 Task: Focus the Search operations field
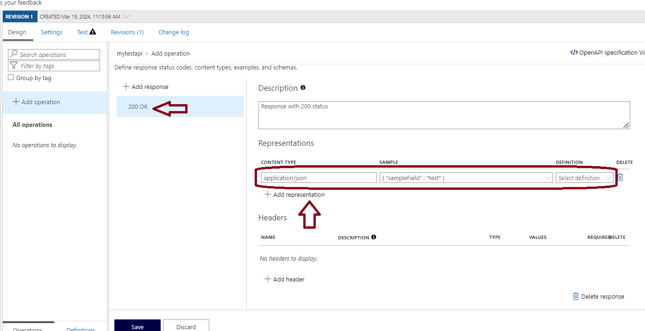54,54
